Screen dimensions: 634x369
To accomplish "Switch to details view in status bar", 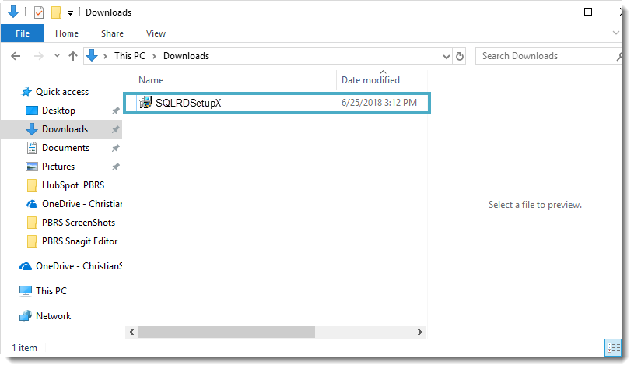I will (x=613, y=348).
